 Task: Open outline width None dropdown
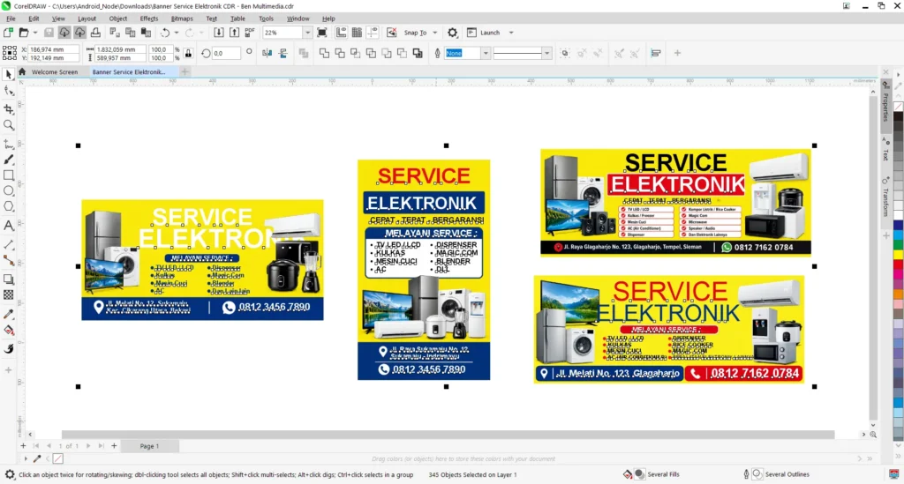(486, 53)
